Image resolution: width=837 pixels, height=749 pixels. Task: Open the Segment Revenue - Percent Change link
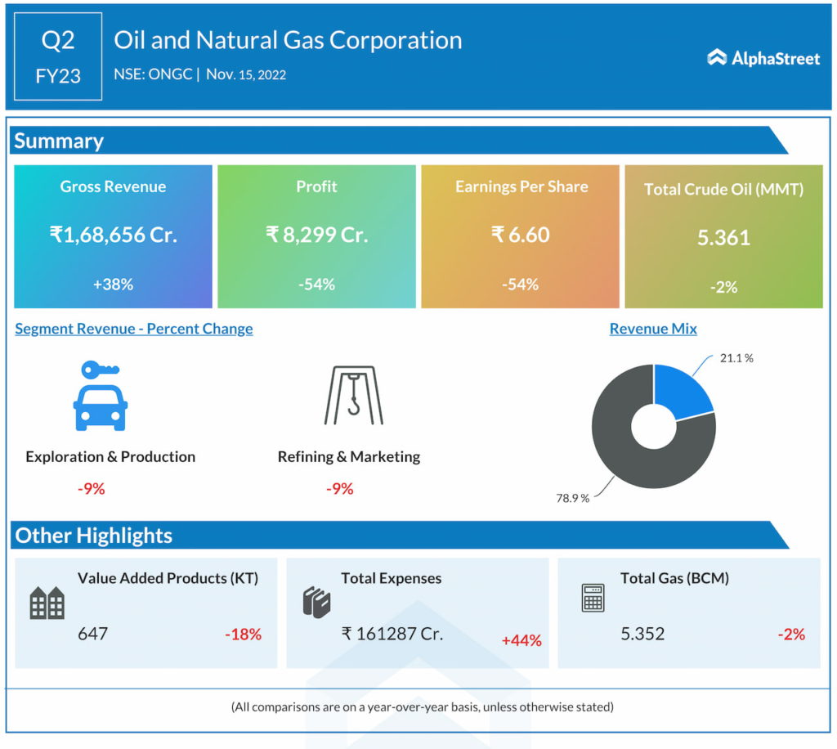134,329
